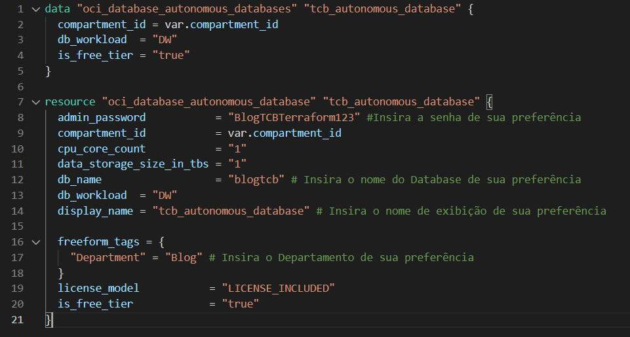Click the "true" value on line 20
This screenshot has width=630, height=337.
241,304
